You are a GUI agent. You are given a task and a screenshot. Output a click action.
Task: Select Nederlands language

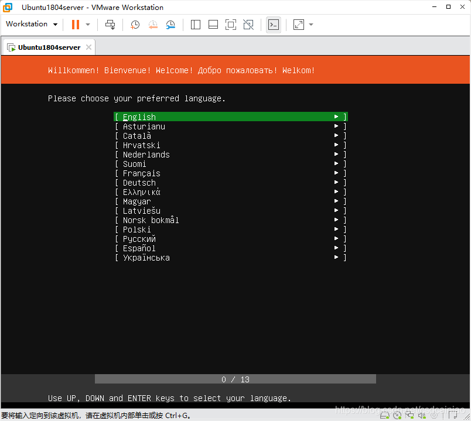pyautogui.click(x=231, y=155)
